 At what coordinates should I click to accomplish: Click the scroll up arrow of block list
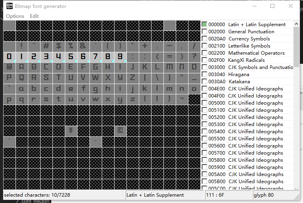[x=296, y=24]
